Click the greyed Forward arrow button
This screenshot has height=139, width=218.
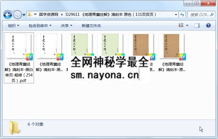point(17,14)
